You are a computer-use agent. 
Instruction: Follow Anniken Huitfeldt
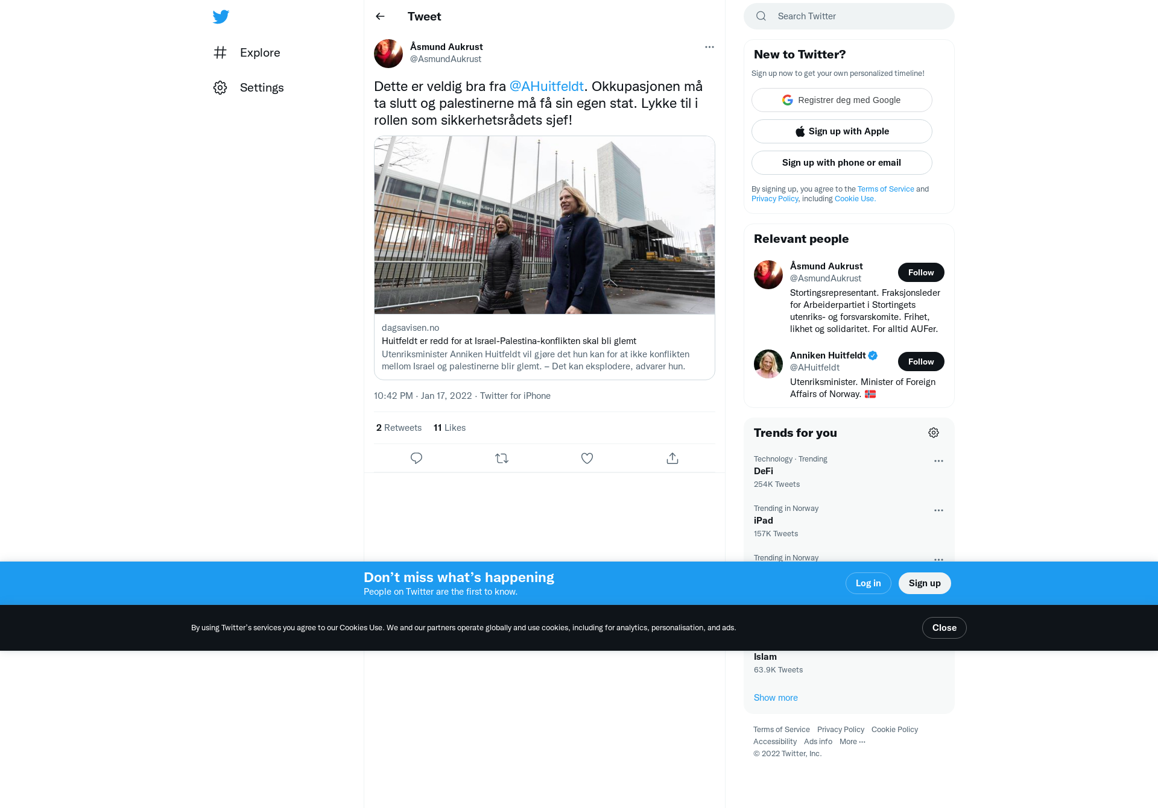[x=921, y=362]
